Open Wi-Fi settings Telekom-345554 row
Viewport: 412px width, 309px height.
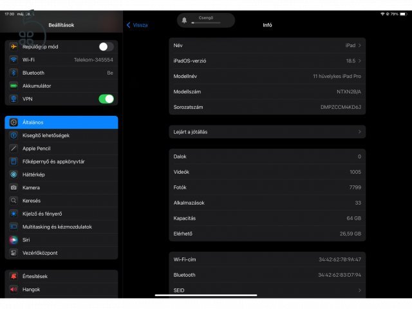coord(61,60)
